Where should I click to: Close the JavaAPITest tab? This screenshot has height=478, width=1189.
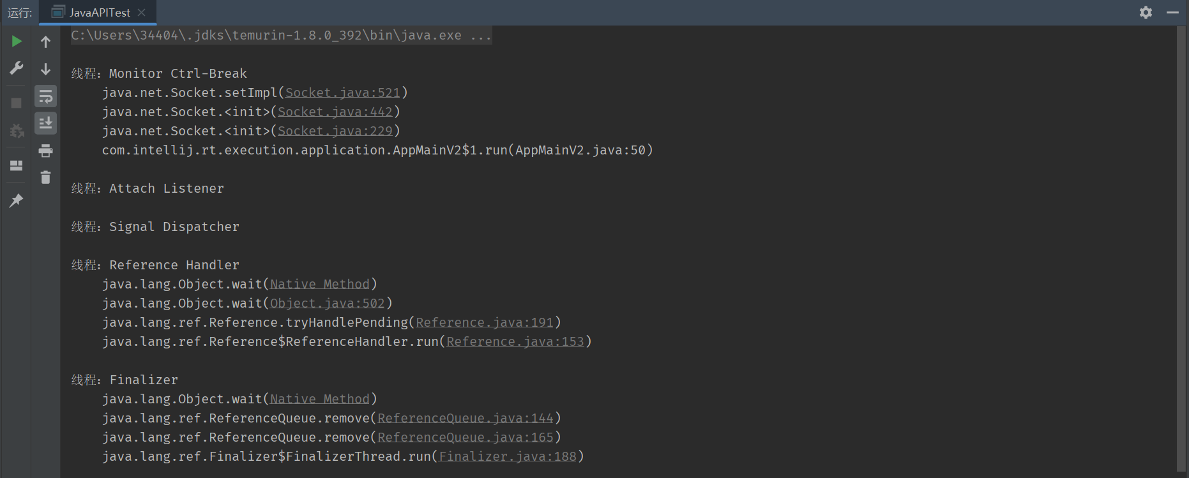point(142,12)
